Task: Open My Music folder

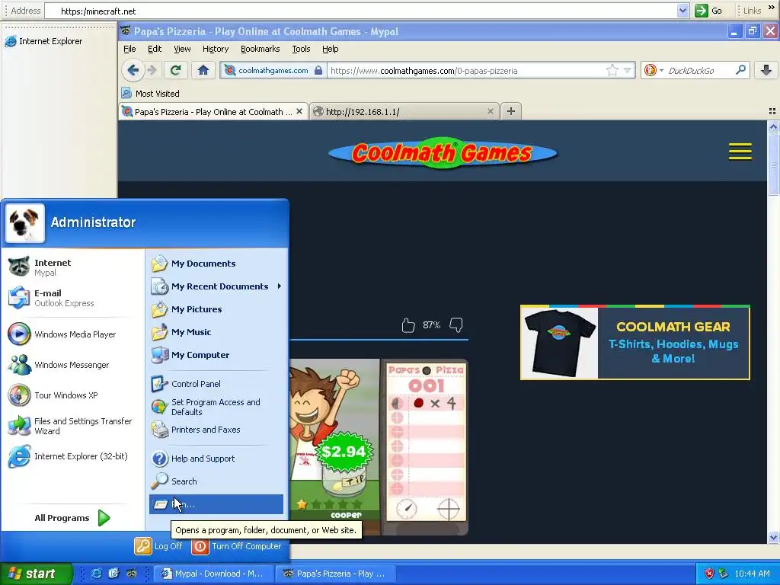Action: (216, 332)
